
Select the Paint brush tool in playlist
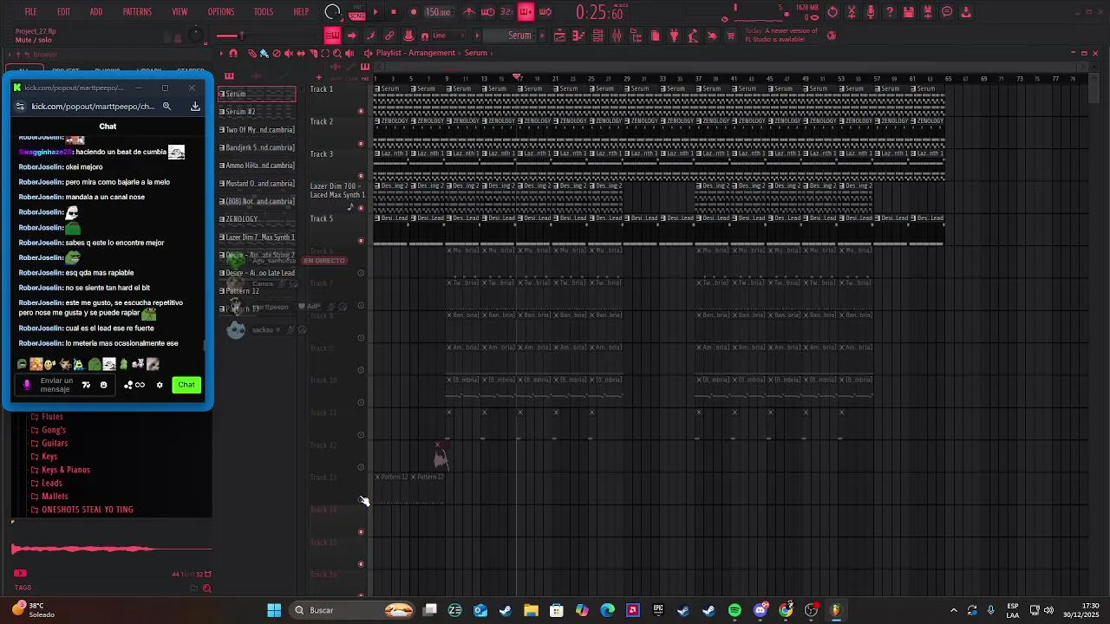[x=264, y=53]
